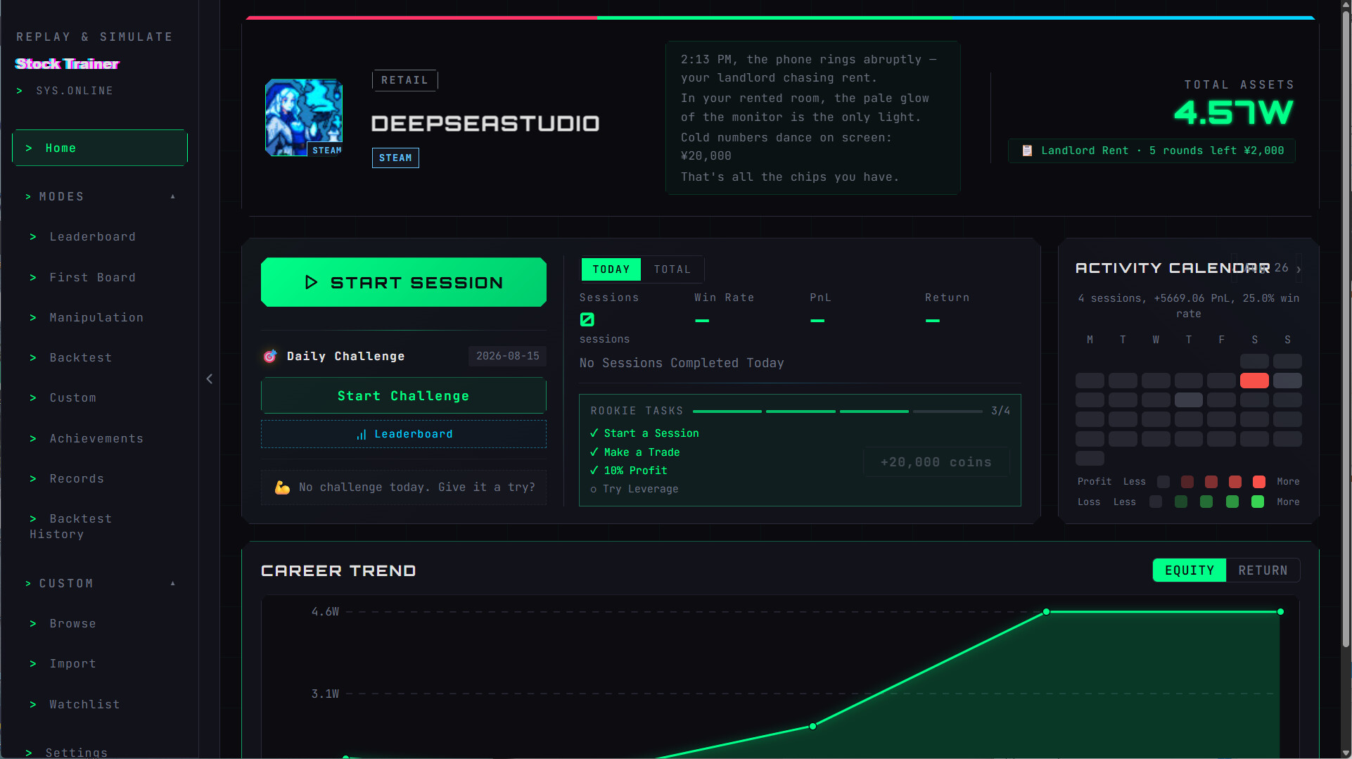This screenshot has height=759, width=1352.
Task: Open the Achievements page
Action: click(96, 439)
